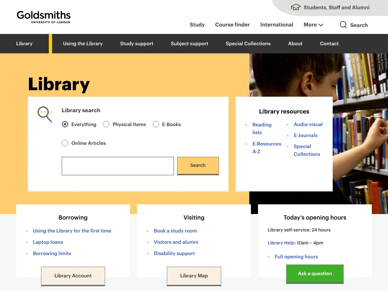
Task: Select the E-Books radio option
Action: pos(156,124)
